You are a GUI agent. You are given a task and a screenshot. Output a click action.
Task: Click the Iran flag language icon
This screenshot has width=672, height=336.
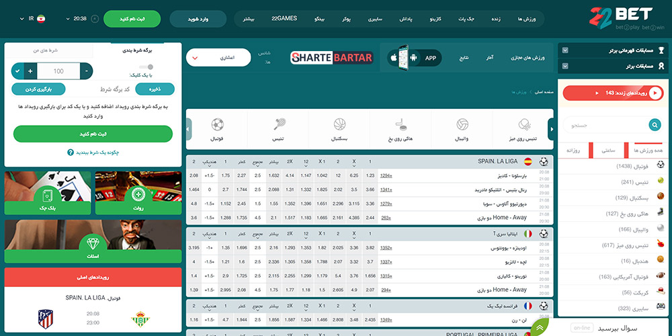point(41,18)
